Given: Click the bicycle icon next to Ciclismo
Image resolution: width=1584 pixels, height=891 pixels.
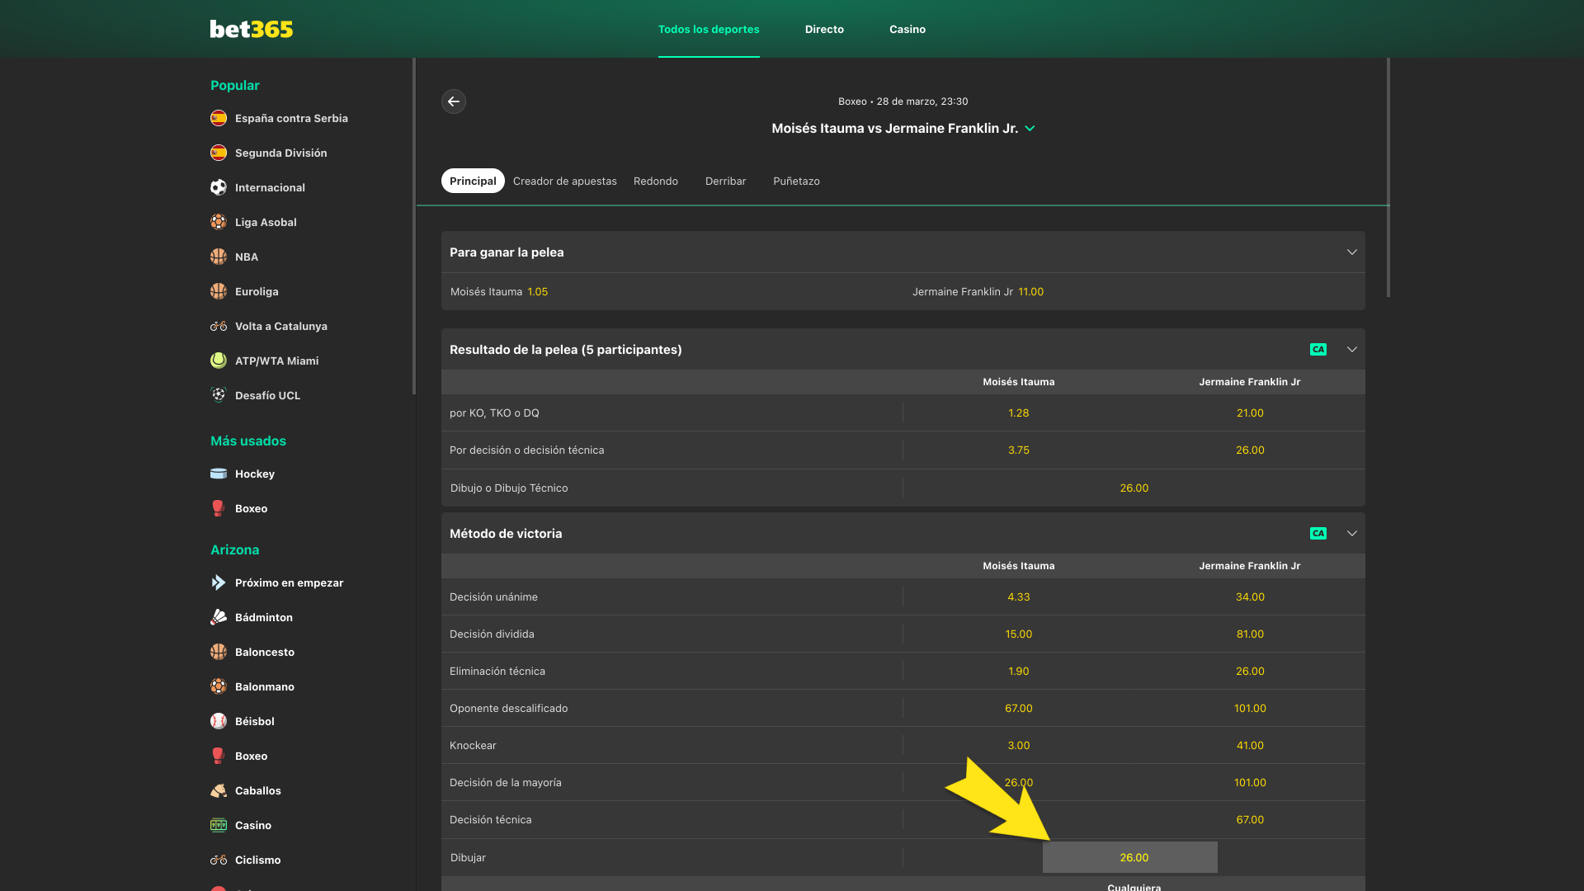Looking at the screenshot, I should pos(219,860).
